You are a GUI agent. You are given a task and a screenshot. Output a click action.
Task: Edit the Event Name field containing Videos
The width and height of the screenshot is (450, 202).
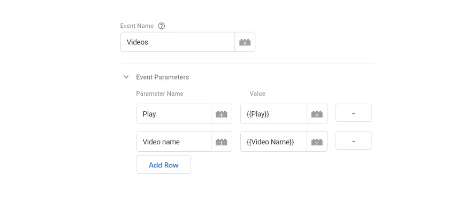point(178,42)
